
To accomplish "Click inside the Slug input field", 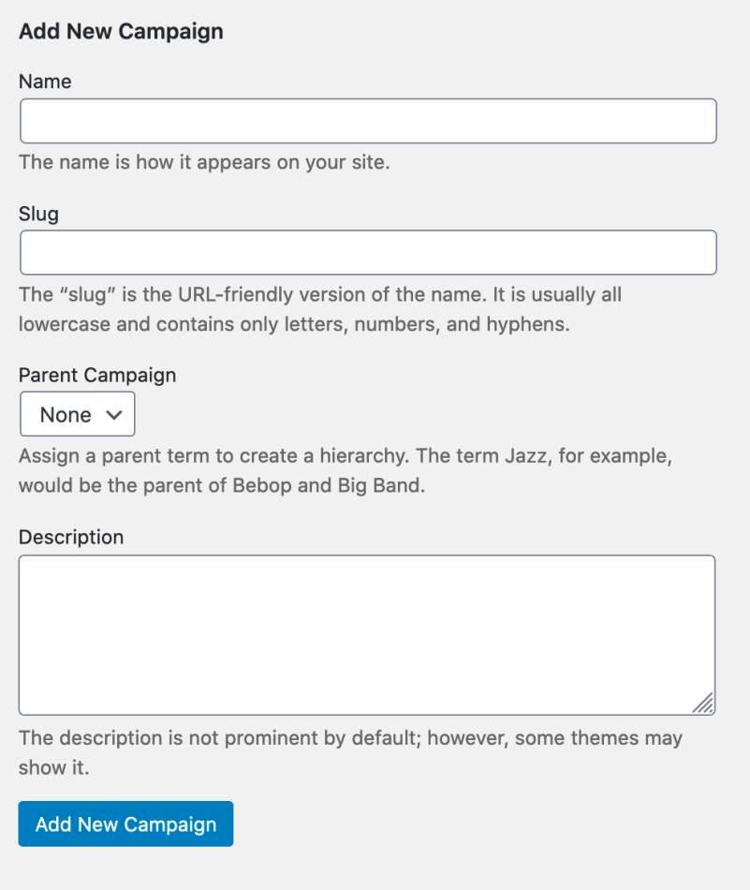I will [x=367, y=252].
